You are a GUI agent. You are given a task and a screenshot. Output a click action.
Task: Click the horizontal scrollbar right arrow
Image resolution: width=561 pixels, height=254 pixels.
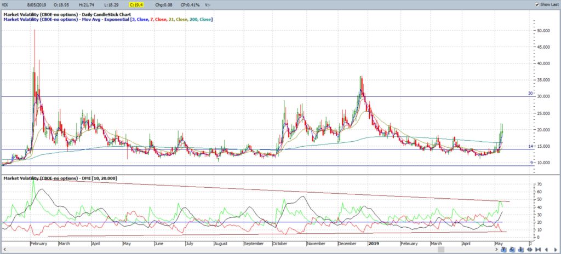click(496, 250)
